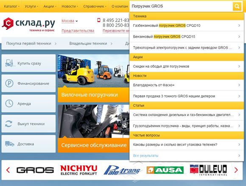Open the Новости menu
Screen dimensions: 246x186
(70, 6)
